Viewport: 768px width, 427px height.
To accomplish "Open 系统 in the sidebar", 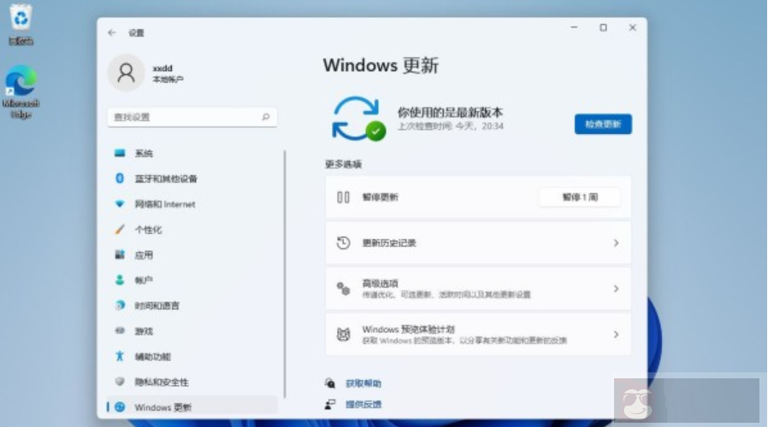I will tap(191, 154).
